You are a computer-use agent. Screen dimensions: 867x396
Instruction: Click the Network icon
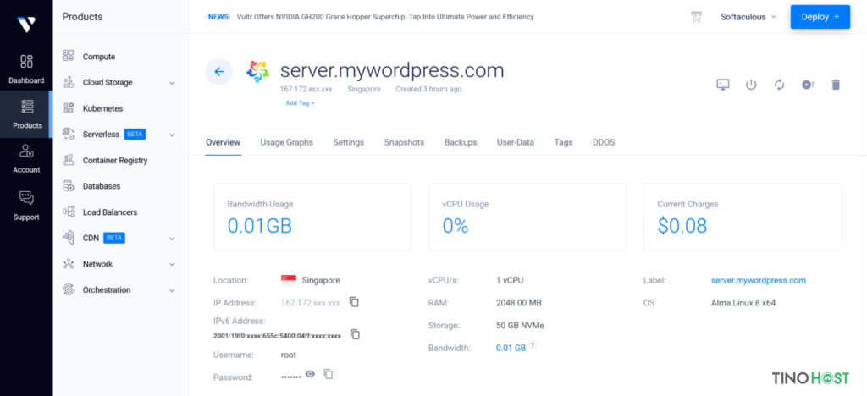coord(68,264)
